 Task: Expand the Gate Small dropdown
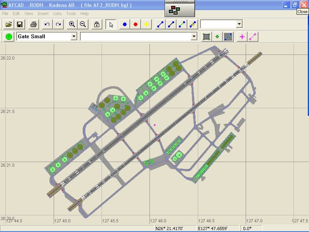tap(74, 36)
